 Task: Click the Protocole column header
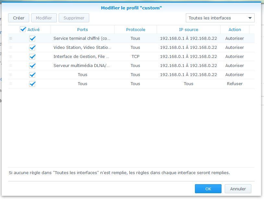coord(136,29)
